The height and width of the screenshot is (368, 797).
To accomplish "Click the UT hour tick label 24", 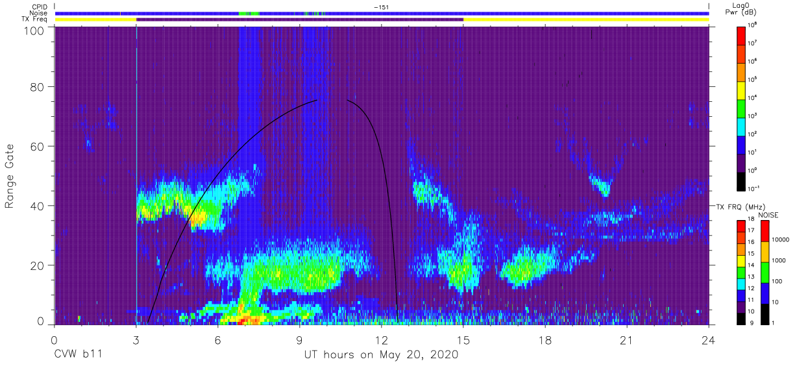I will 709,340.
